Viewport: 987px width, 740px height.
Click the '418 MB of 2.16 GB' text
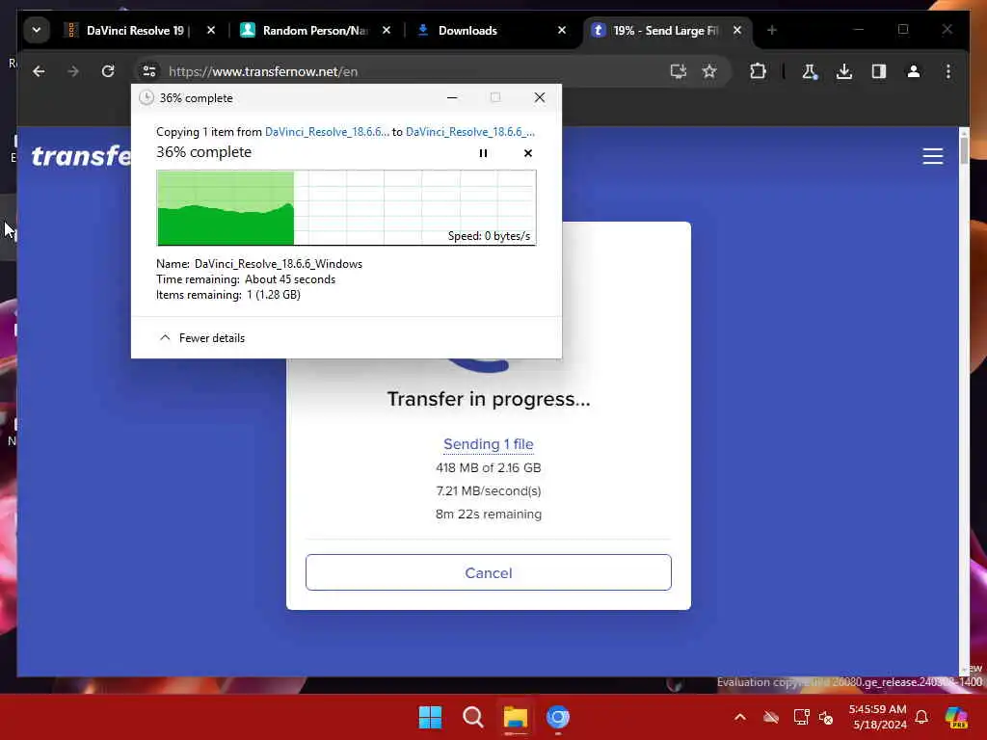click(489, 468)
